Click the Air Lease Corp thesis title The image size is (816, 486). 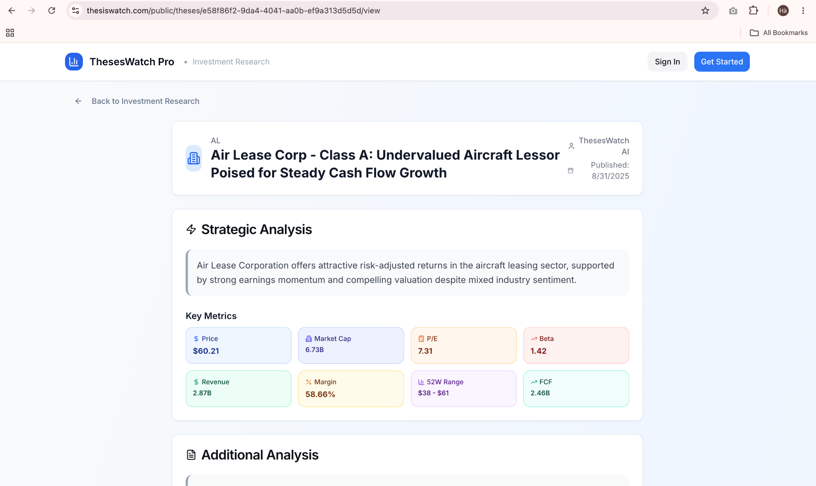click(x=385, y=164)
